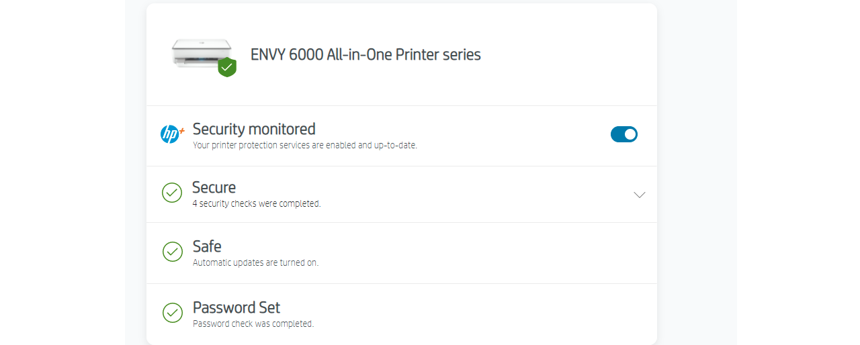
Task: Click empty space in the printer header panel
Action: click(571, 54)
